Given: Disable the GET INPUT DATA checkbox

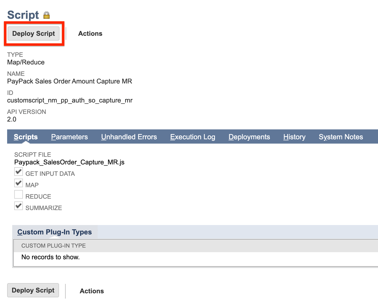Looking at the screenshot, I should (x=18, y=172).
